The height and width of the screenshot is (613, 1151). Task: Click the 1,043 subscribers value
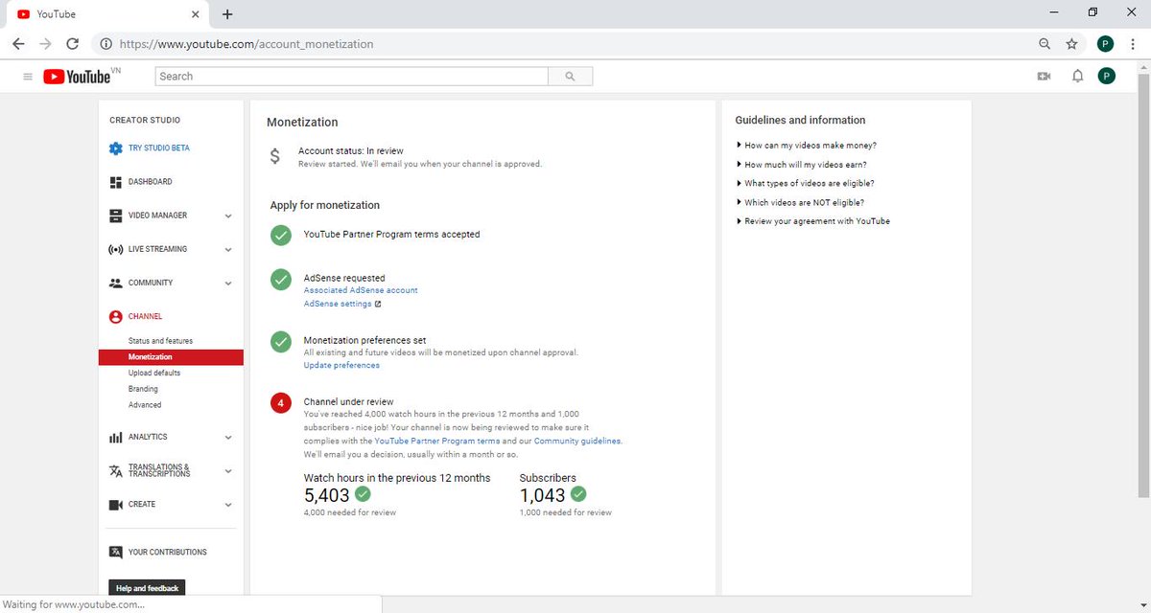pos(542,495)
